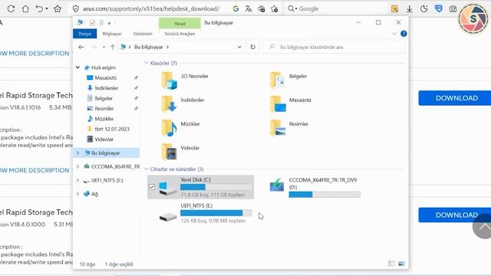Open quick access toolbar customize dropdown
The width and height of the screenshot is (491, 276).
[x=109, y=23]
